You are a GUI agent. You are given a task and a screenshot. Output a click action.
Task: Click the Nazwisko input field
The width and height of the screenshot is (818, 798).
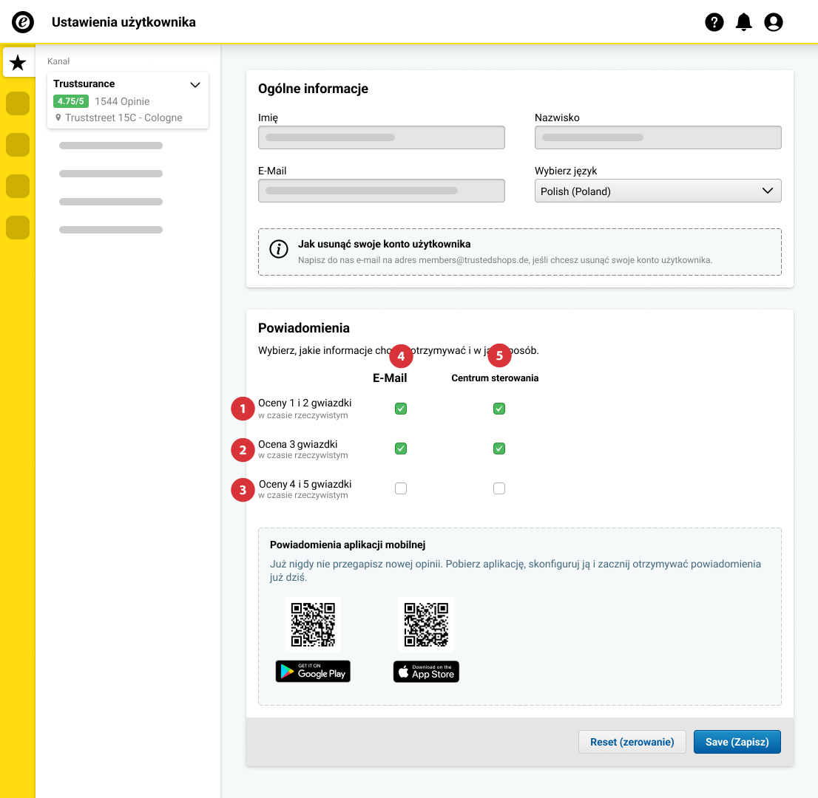click(x=658, y=137)
